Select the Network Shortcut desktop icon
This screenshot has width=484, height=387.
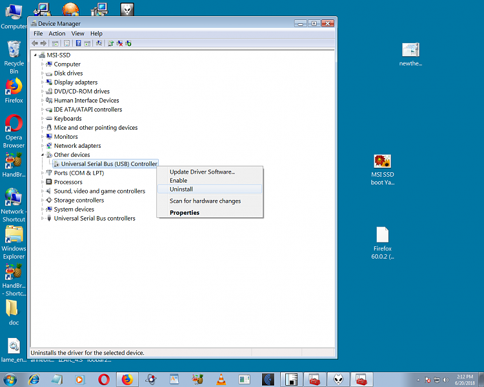(14, 205)
